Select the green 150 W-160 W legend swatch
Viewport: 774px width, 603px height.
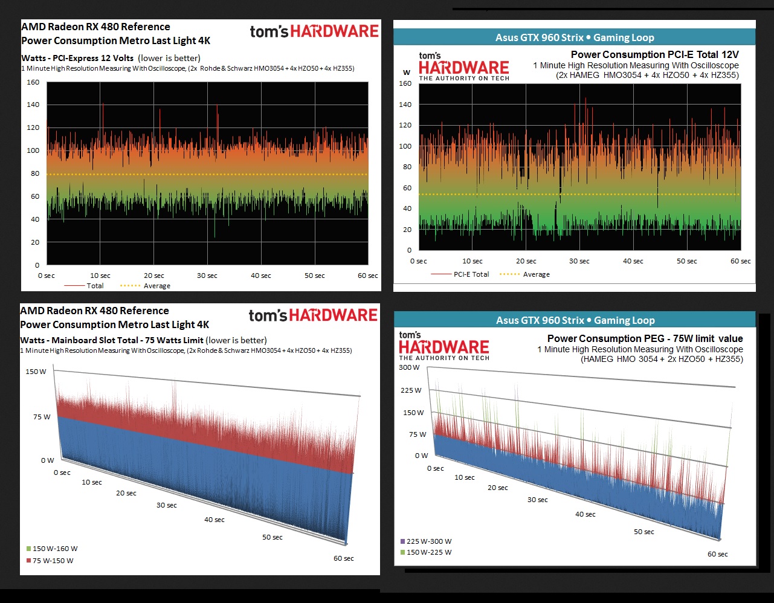[x=29, y=549]
